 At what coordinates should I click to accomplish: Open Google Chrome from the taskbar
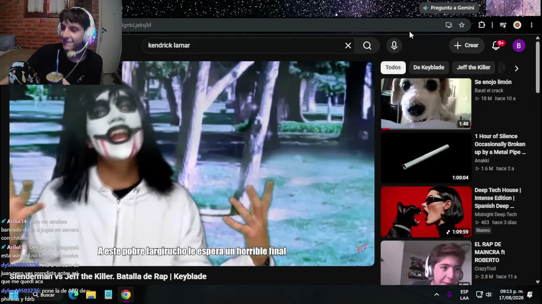point(126,295)
